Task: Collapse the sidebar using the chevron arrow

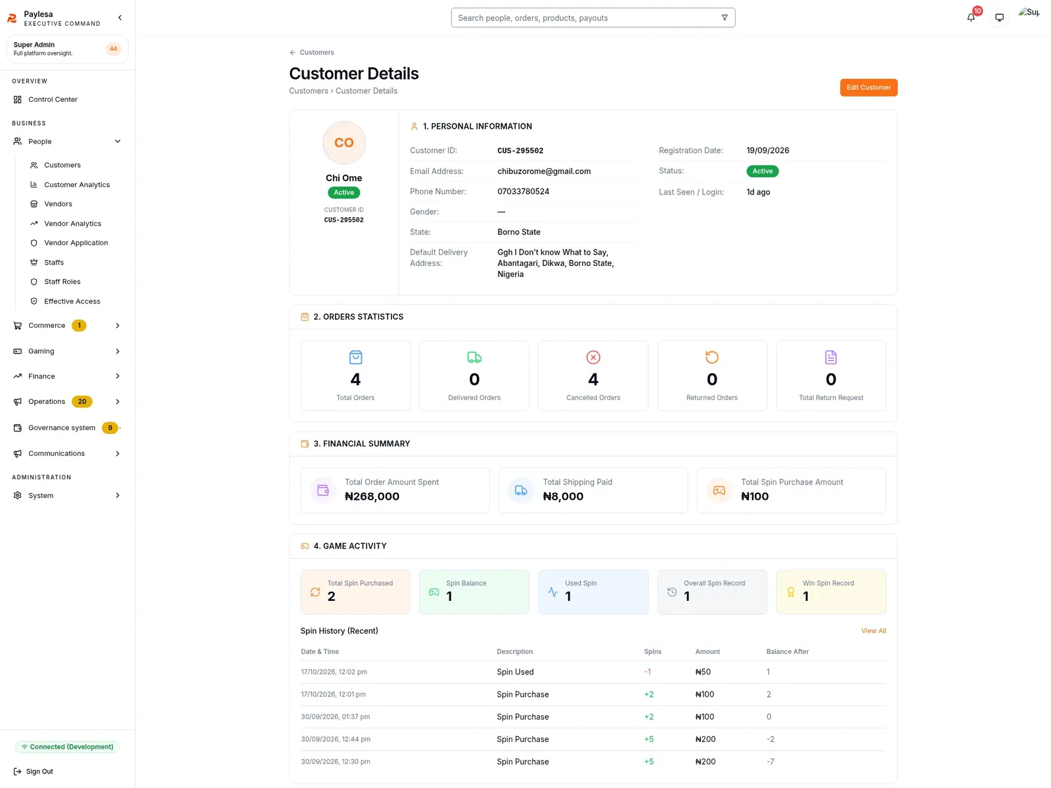Action: click(x=120, y=18)
